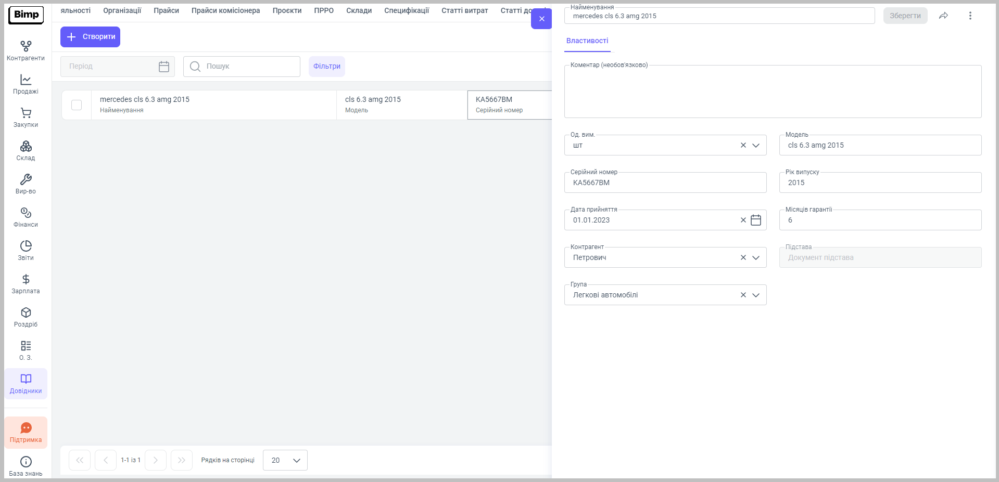Screen dimensions: 999x482
Task: Clear the Дата прийняття date
Action: (x=743, y=220)
